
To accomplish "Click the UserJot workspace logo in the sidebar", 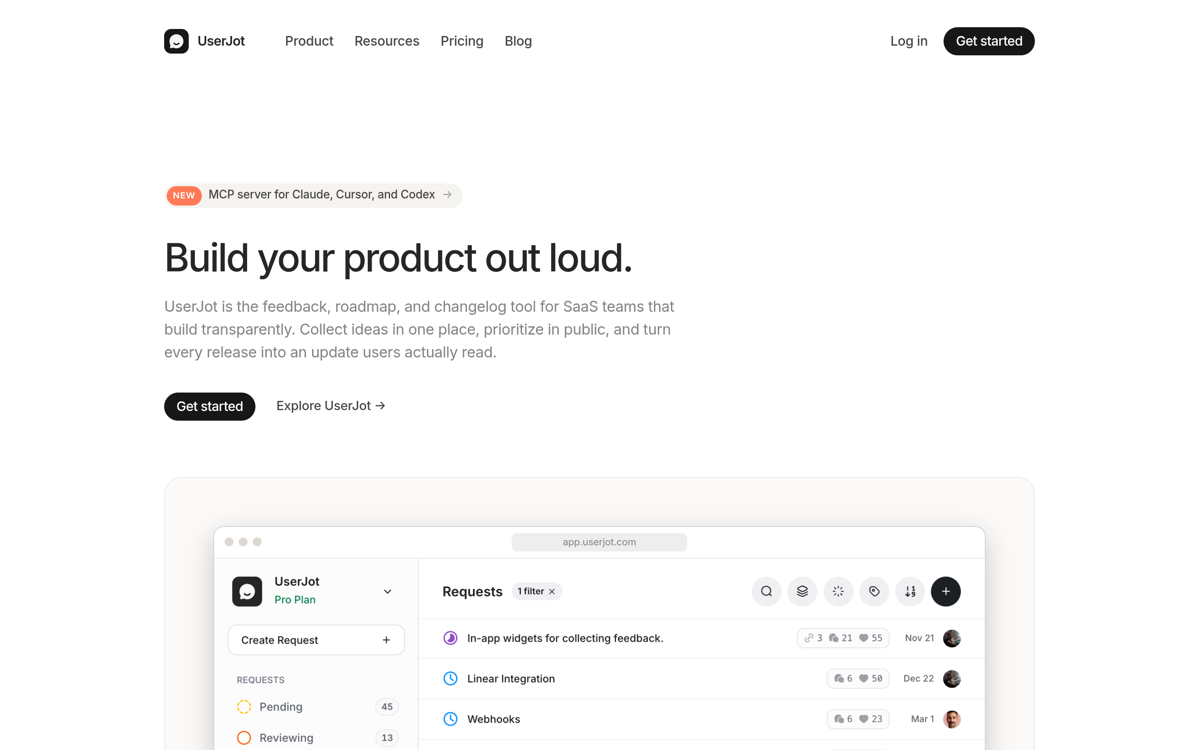I will 247,591.
